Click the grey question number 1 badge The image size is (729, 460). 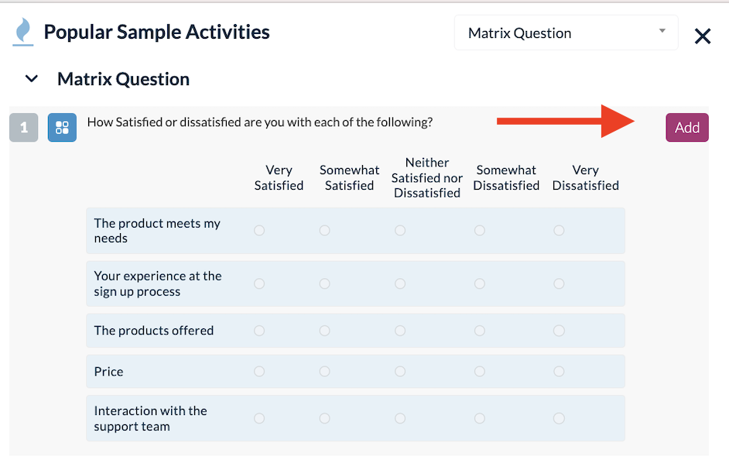pos(24,128)
